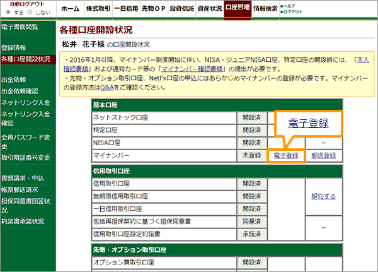378x272 pixels.
Task: Click the ヘルプ link in header
Action: pos(289,6)
